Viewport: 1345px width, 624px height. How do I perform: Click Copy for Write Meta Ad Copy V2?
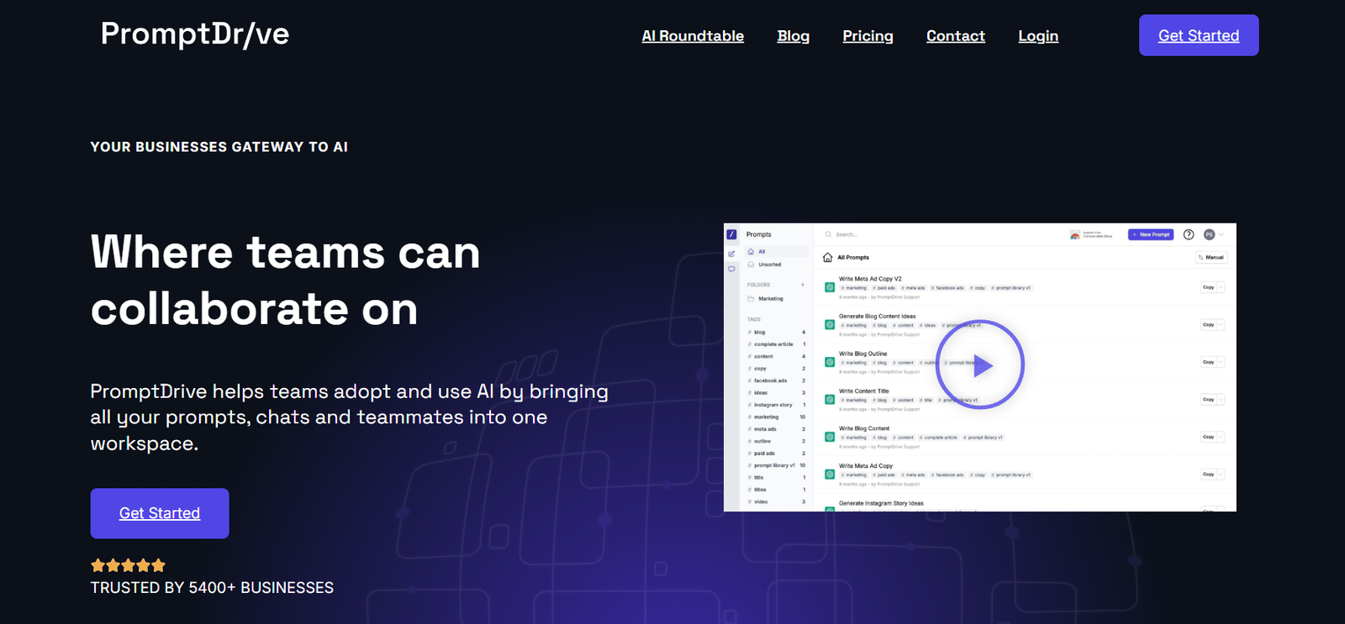pyautogui.click(x=1208, y=287)
